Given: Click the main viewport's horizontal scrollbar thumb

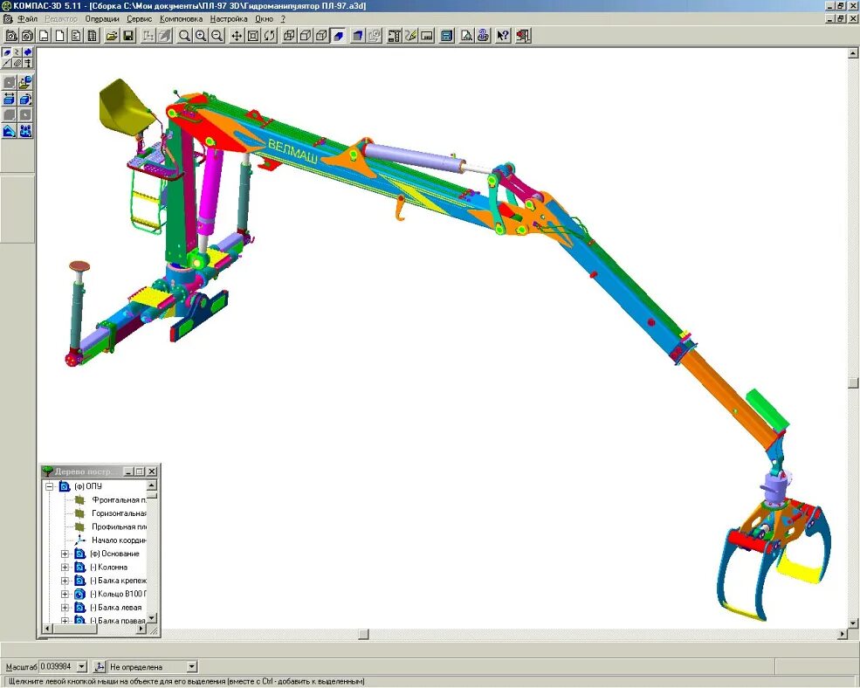Looking at the screenshot, I should [x=363, y=634].
